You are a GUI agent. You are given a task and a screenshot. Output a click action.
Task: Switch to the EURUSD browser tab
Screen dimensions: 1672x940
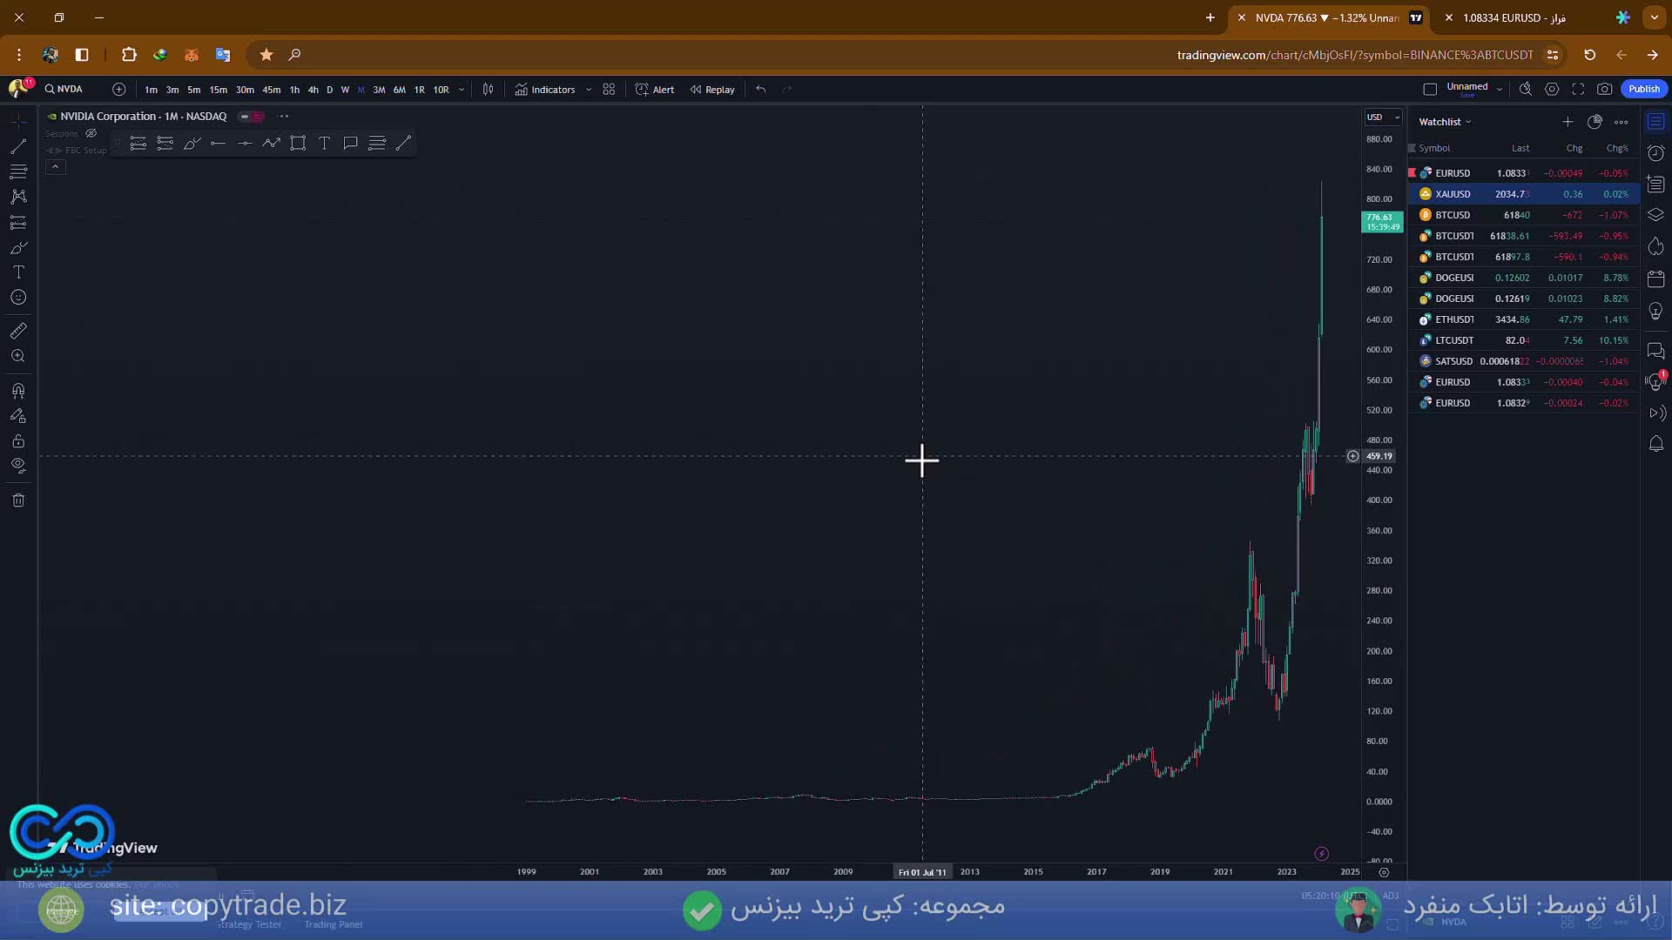tap(1514, 17)
